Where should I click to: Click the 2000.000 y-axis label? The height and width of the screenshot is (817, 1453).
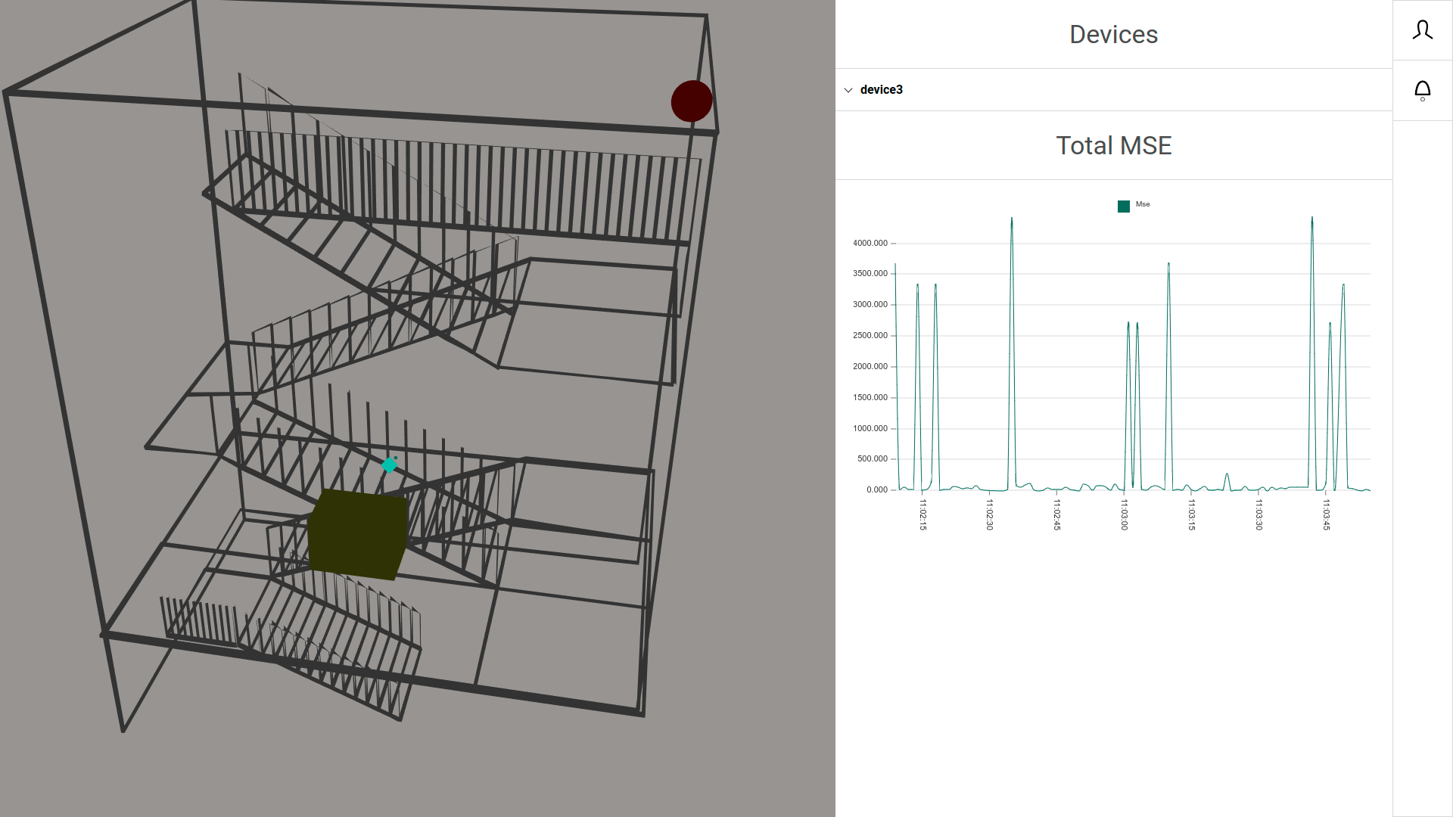pos(870,367)
